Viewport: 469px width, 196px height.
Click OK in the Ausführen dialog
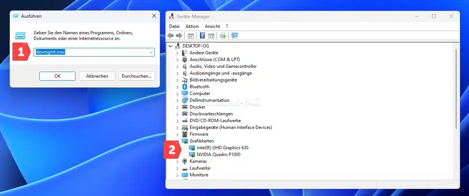[57, 76]
